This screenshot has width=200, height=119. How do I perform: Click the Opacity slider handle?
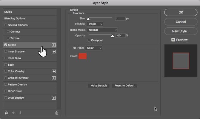click(x=113, y=36)
